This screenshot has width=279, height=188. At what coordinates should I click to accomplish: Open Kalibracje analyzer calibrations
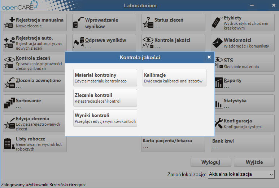pyautogui.click(x=174, y=77)
